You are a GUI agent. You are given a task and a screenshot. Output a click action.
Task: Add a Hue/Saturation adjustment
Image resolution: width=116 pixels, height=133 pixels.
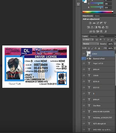pos(88,27)
